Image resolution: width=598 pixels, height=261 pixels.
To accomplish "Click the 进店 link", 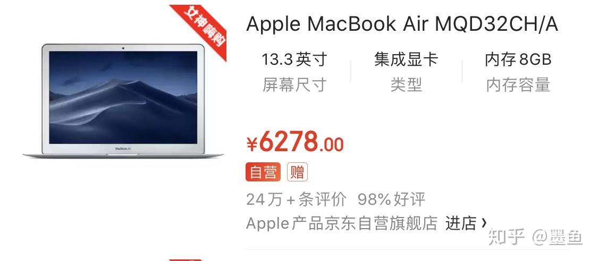I will [x=461, y=223].
